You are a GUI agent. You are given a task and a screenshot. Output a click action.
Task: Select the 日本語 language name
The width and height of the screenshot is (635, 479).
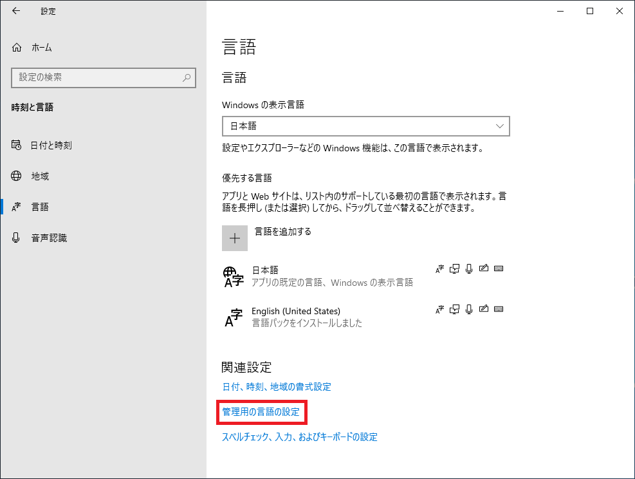(265, 270)
